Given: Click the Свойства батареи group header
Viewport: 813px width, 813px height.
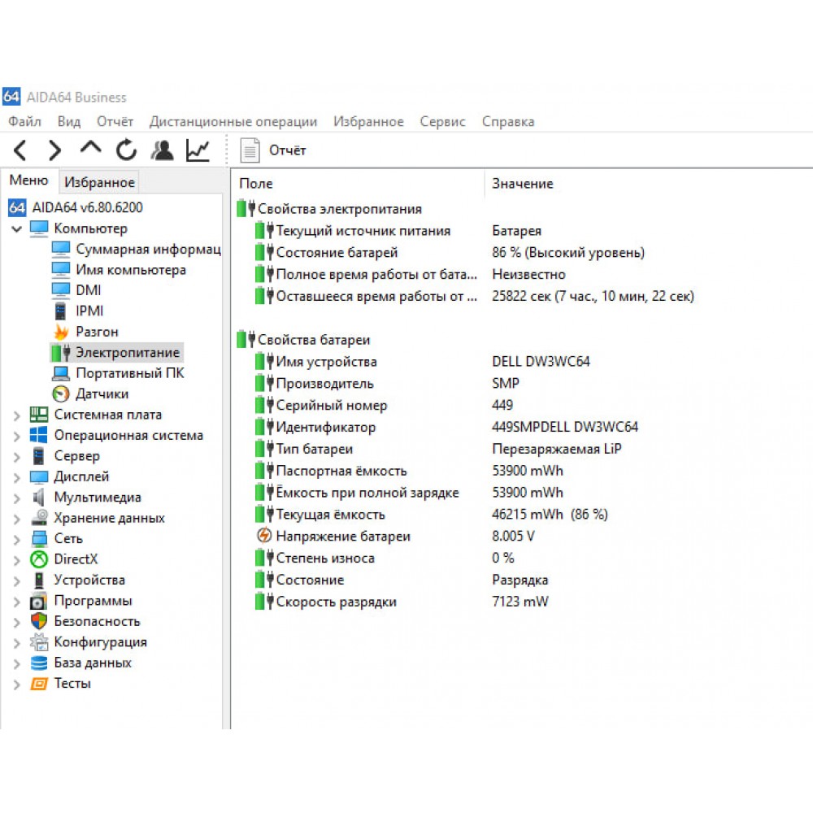Looking at the screenshot, I should tap(314, 340).
